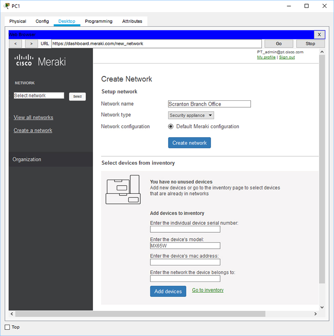This screenshot has height=336, width=334.
Task: Click the Add devices to inventory heading
Action: click(177, 213)
